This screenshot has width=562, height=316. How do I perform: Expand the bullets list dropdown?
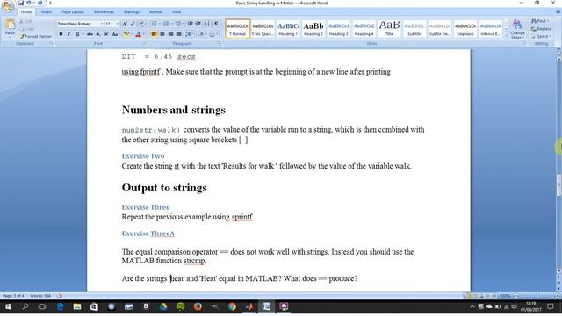click(x=159, y=24)
